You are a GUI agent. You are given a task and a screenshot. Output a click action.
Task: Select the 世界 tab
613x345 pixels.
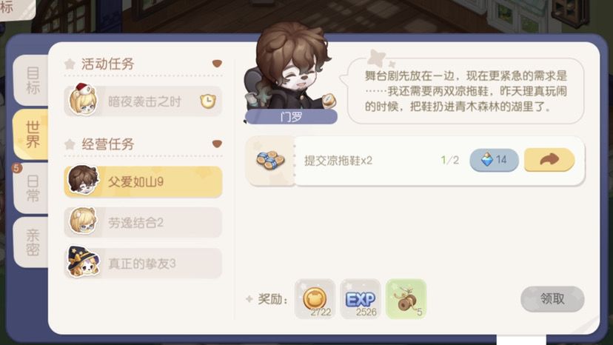click(x=31, y=134)
